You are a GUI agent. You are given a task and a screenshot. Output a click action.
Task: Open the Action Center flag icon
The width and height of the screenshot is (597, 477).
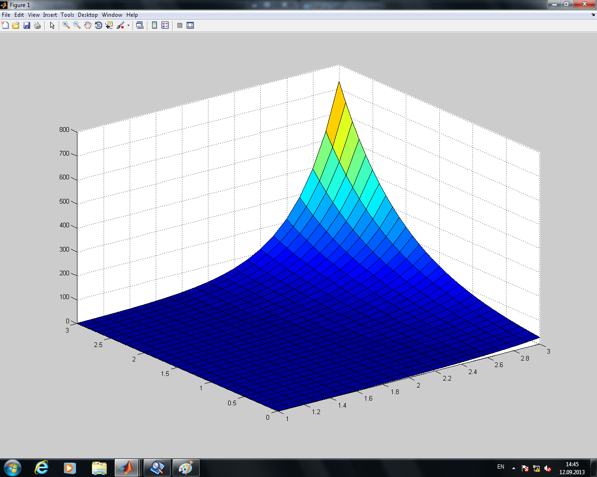click(x=525, y=468)
